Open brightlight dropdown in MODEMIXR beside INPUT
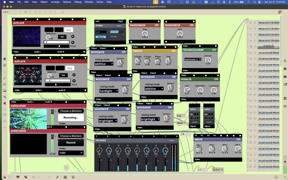 point(150,119)
